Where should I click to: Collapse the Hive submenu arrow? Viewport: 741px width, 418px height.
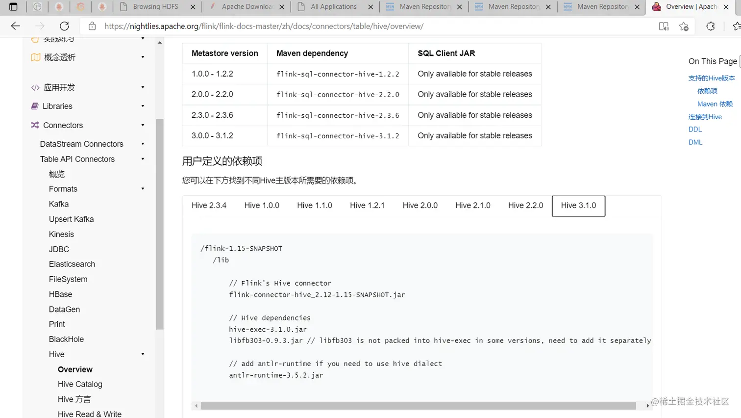(143, 354)
